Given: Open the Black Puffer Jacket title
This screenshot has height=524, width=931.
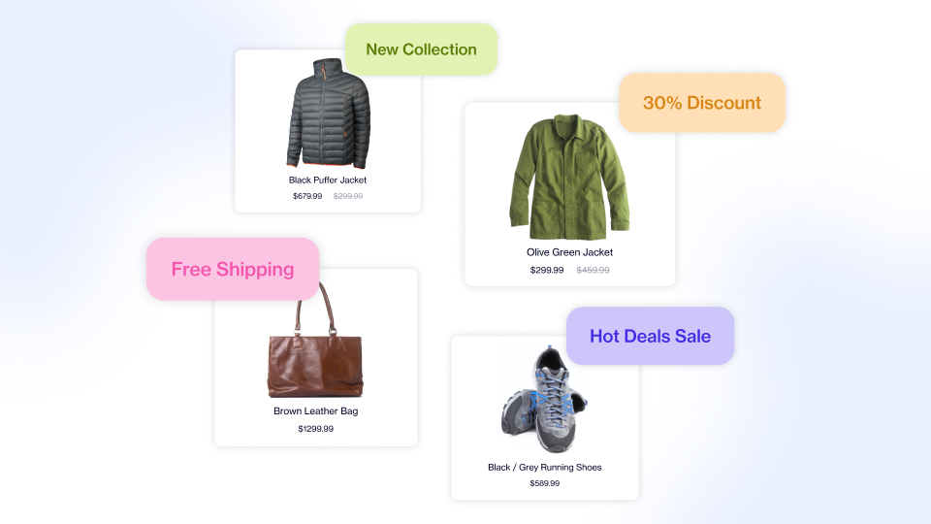Looking at the screenshot, I should click(x=328, y=180).
